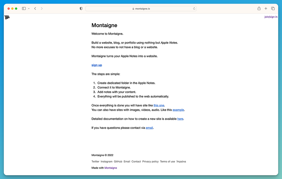The width and height of the screenshot is (282, 179).
Task: Show the tab overview icon
Action: pos(273,8)
